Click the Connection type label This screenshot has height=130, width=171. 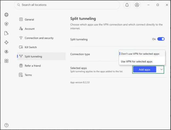pyautogui.click(x=80, y=54)
